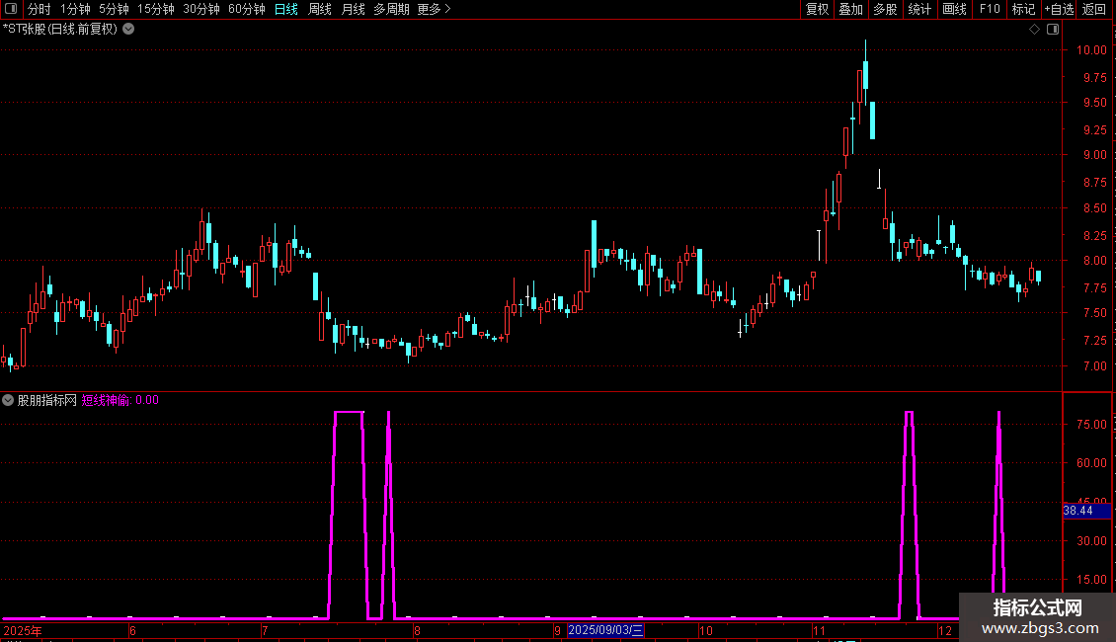
Task: Open the 股朋指标网 indicator dropdown arrow
Action: tap(8, 401)
